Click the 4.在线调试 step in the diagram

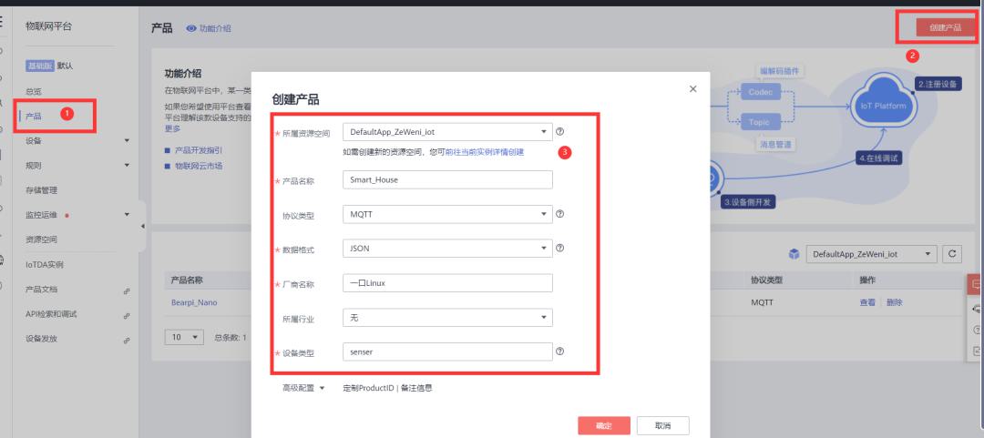pos(879,158)
